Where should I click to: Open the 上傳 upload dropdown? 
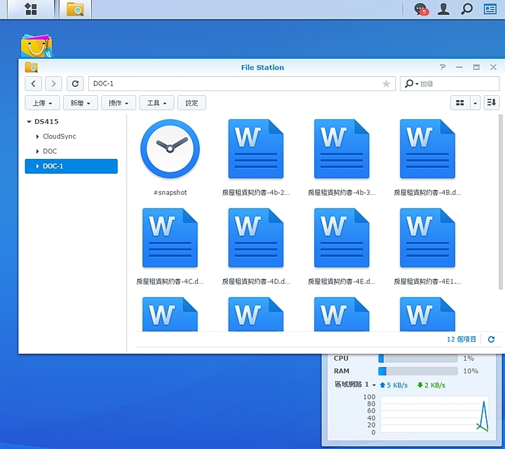pos(42,103)
